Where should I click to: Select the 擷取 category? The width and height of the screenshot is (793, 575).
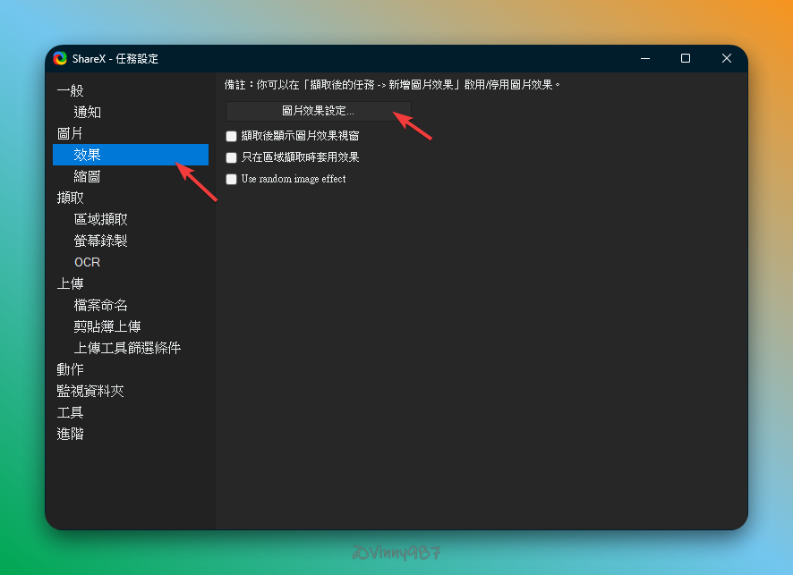[70, 198]
